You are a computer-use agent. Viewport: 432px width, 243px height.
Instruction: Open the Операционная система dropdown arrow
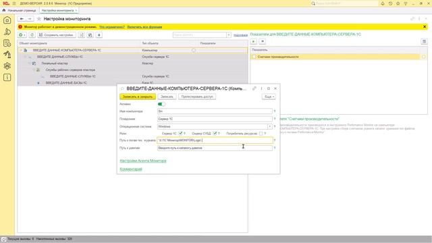(269, 126)
